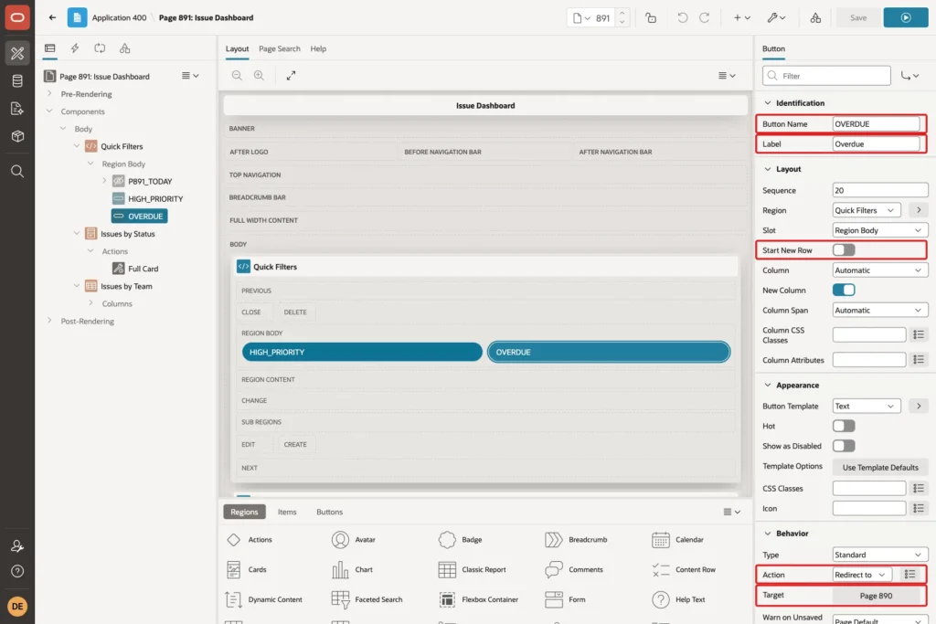Open the Column Span dropdown
The image size is (936, 624).
click(880, 311)
